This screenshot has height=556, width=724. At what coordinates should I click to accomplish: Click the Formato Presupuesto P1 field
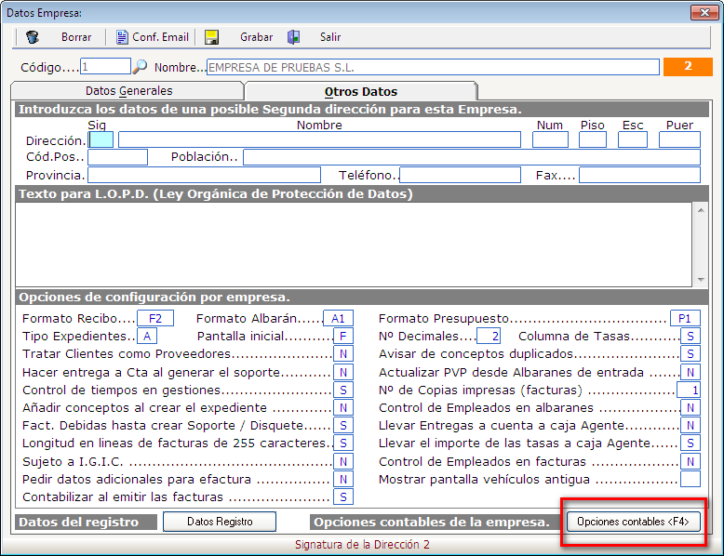685,318
